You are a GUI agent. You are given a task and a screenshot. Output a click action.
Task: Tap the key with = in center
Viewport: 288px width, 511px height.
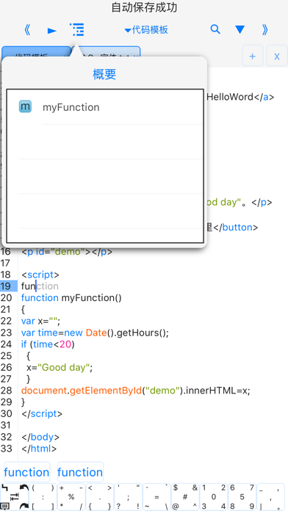coord(157,497)
